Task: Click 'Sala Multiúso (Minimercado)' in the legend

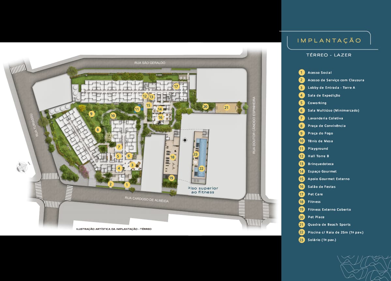Action: pos(334,111)
